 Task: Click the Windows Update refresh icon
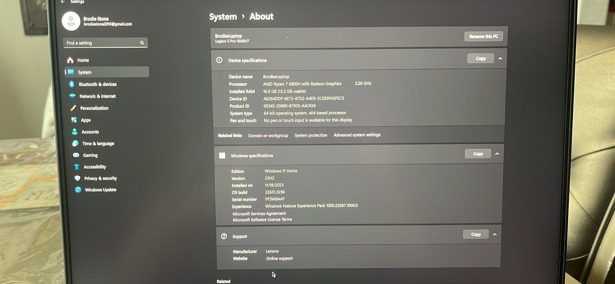tap(78, 190)
